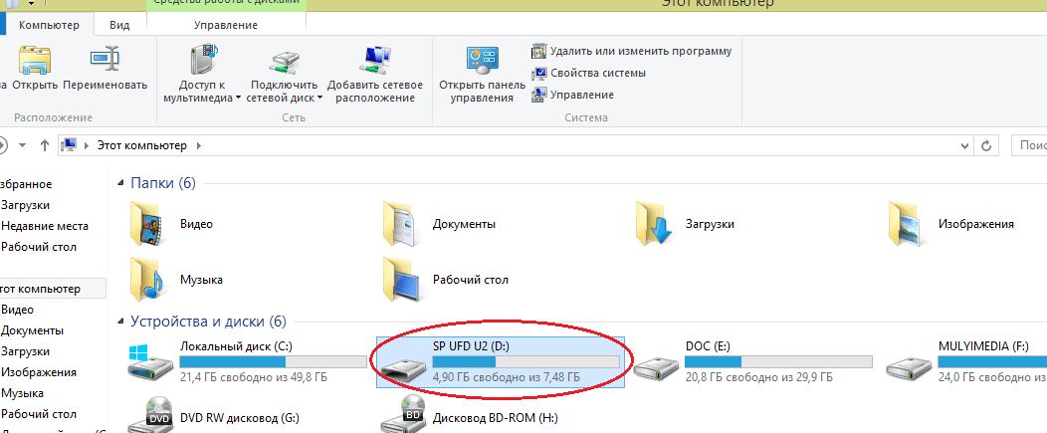Click 21,4 ГБ свободно из 49,8 ГБ

click(x=254, y=377)
